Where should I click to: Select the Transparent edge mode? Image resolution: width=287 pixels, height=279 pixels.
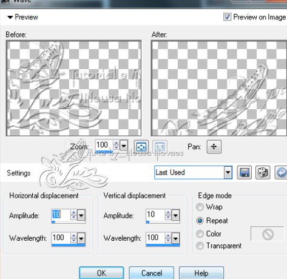point(200,246)
